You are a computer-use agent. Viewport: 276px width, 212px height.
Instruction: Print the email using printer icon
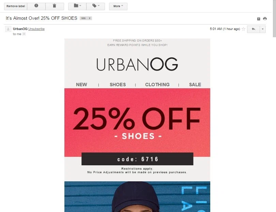[x=265, y=19]
